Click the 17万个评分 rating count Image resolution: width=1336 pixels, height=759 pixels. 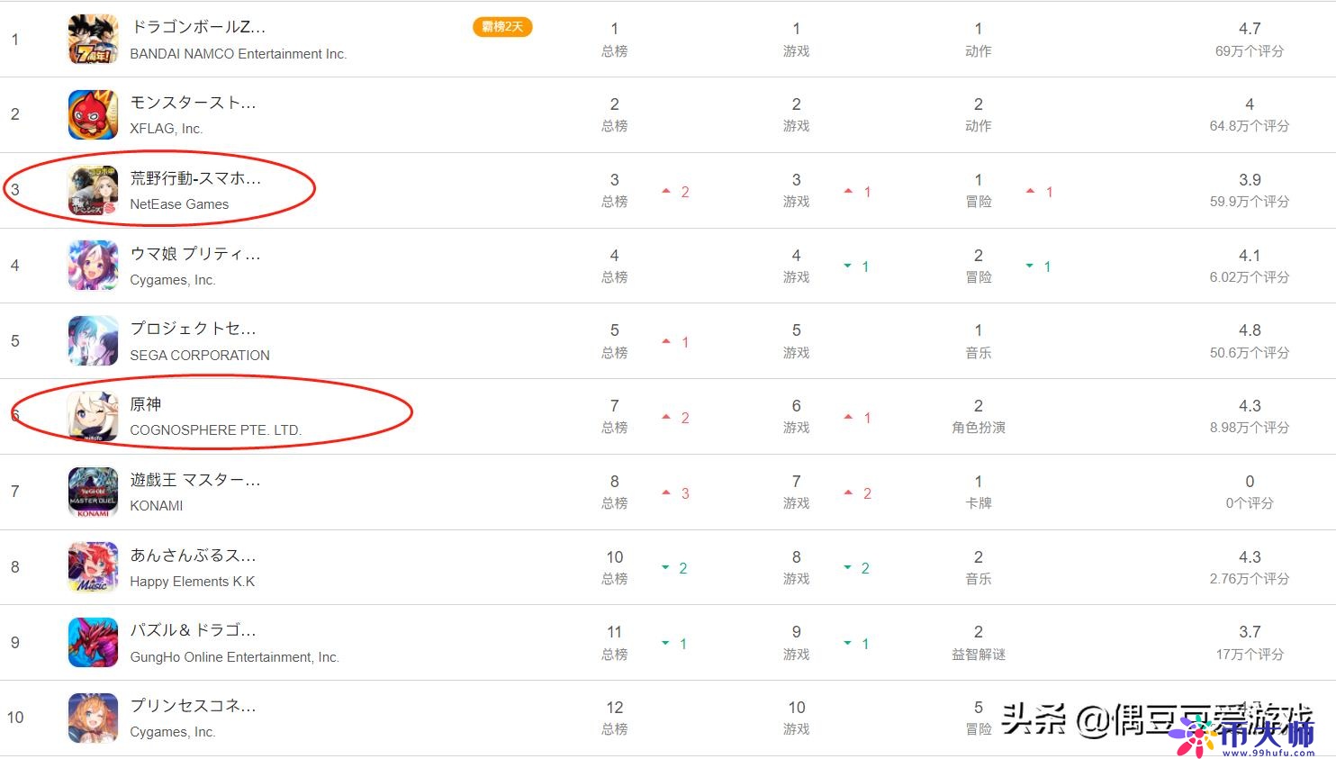(1250, 655)
